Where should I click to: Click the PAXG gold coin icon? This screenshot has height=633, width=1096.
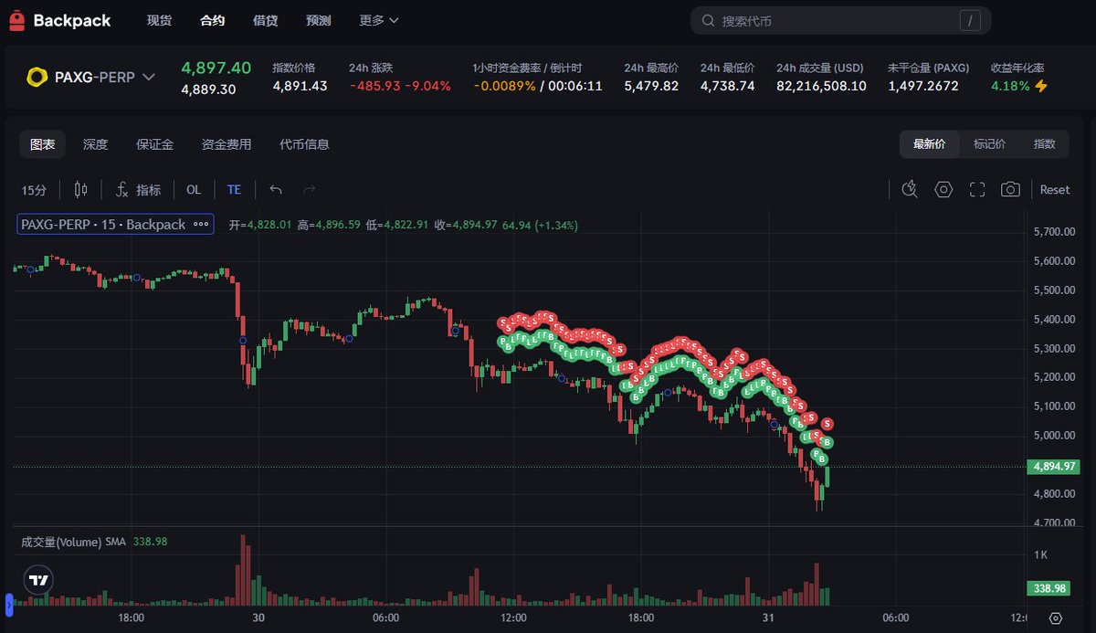tap(37, 78)
